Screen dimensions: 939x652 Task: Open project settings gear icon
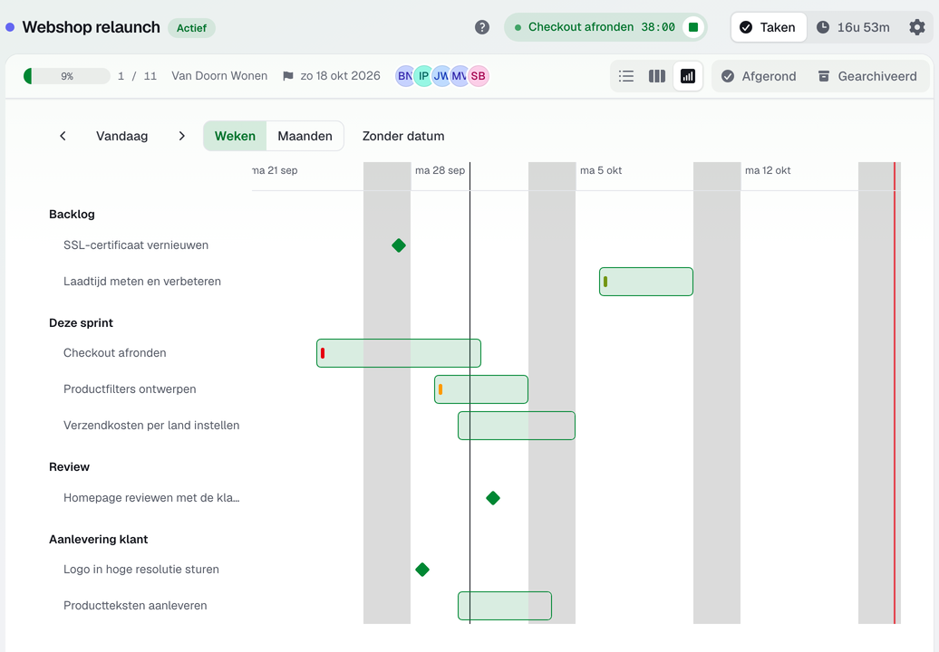[917, 27]
